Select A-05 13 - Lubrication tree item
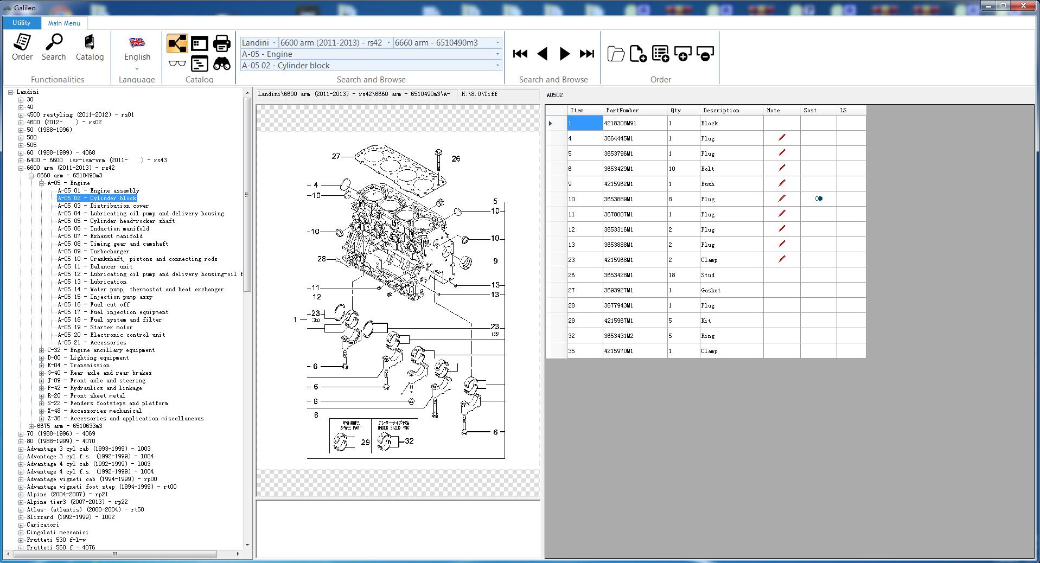Screen dimensions: 1040x563 coord(92,281)
